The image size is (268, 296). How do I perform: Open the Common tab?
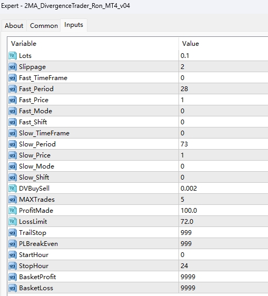point(44,26)
